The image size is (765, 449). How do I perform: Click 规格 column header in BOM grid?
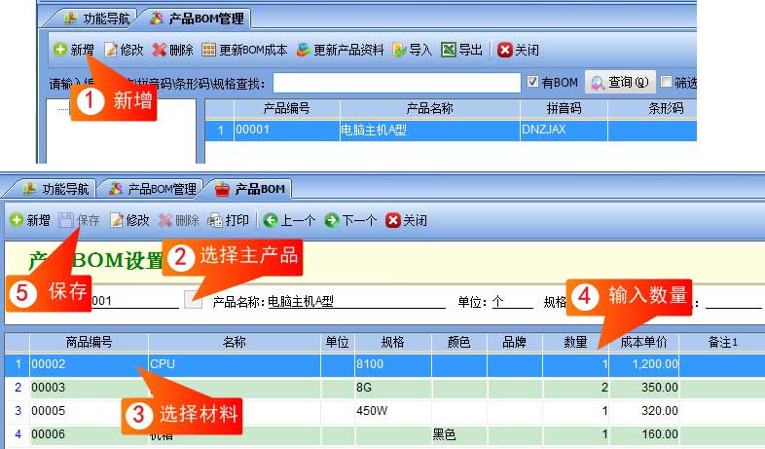tap(393, 342)
